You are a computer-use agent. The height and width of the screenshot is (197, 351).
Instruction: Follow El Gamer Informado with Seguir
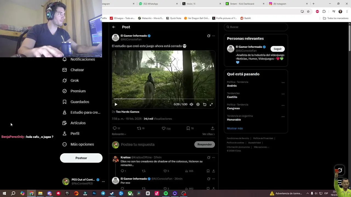(x=278, y=49)
